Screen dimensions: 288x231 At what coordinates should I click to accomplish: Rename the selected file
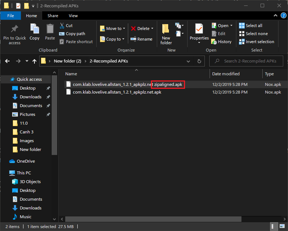(x=141, y=39)
